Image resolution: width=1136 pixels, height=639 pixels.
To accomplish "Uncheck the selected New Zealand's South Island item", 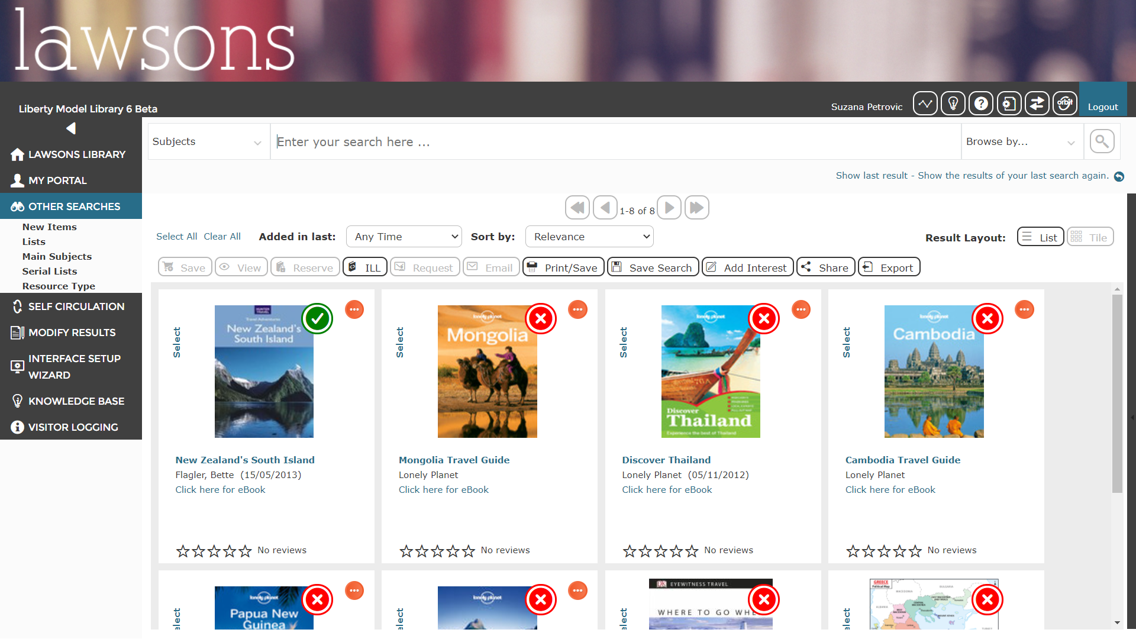I will (317, 318).
